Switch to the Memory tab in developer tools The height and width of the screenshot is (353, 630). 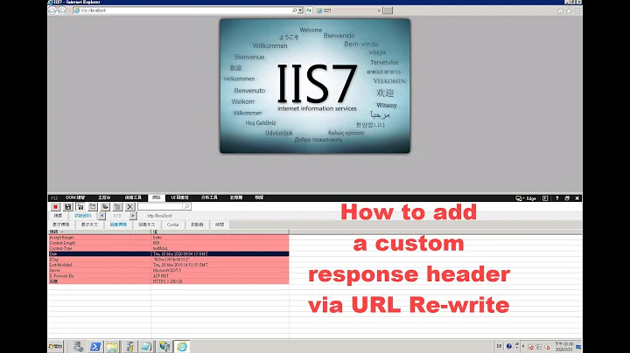236,197
